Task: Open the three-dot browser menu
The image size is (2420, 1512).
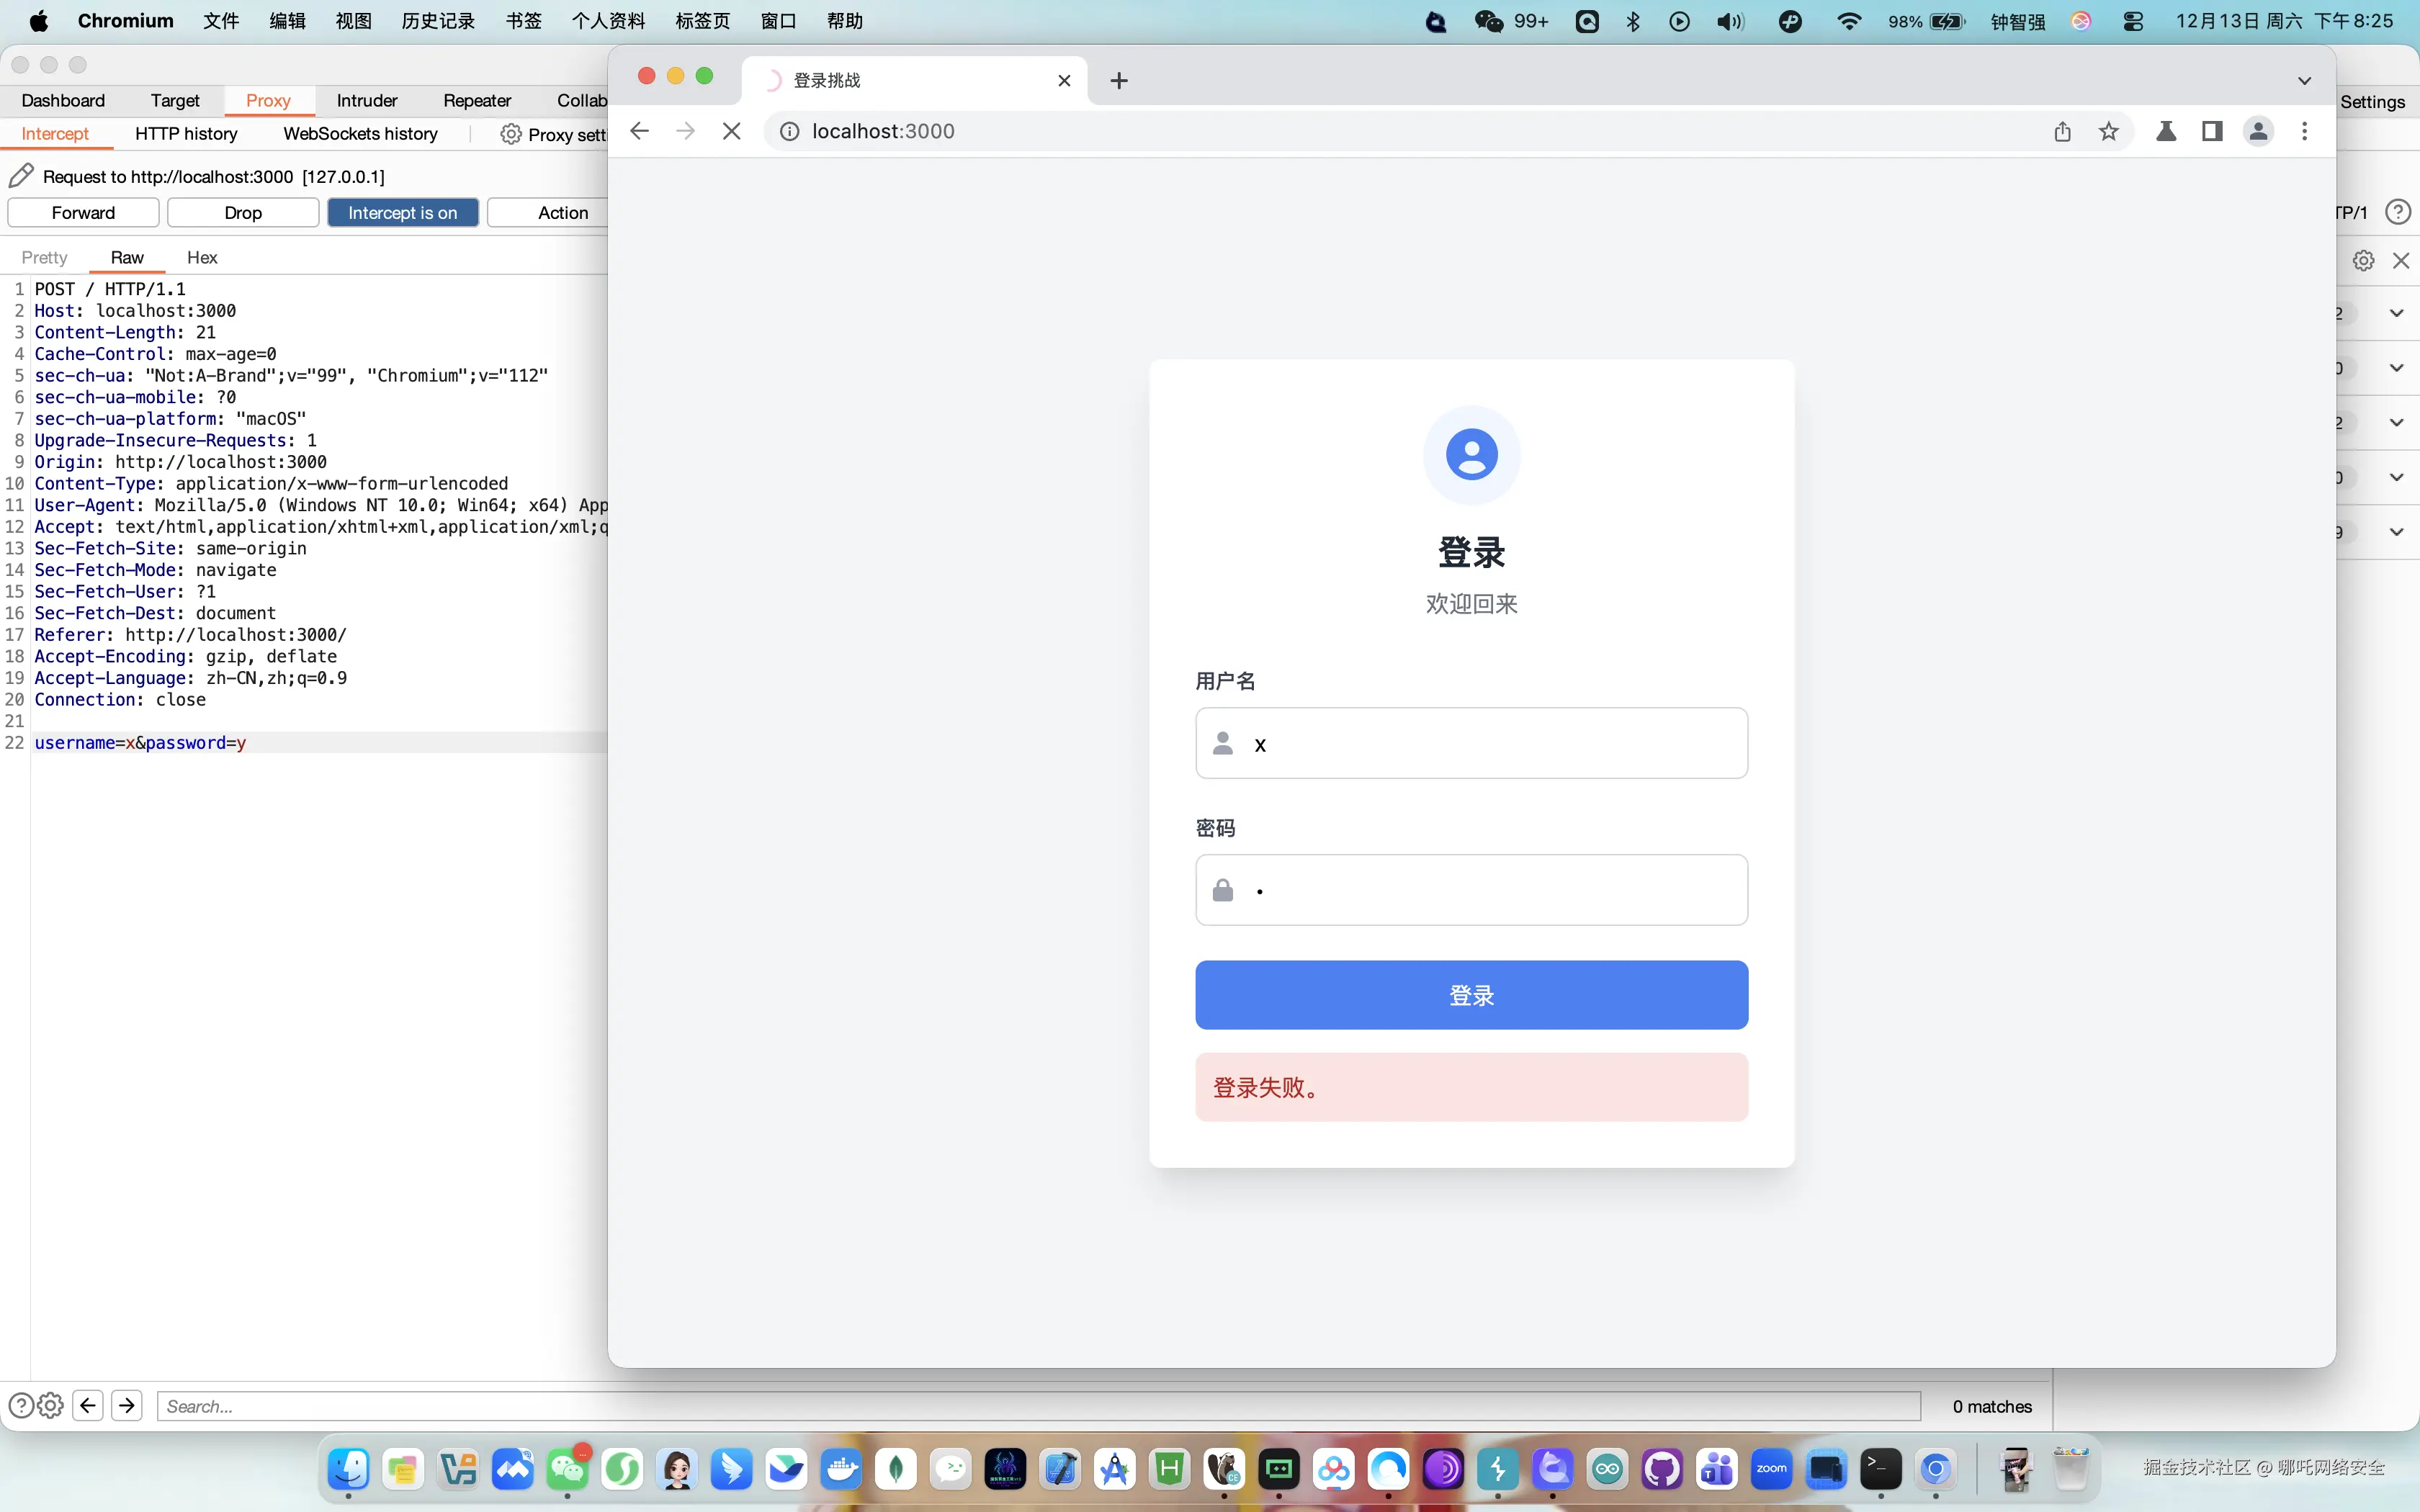Action: point(2304,131)
